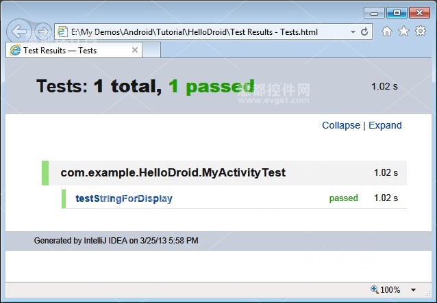This screenshot has width=437, height=303.
Task: Open a new blank tab
Action: pos(151,50)
